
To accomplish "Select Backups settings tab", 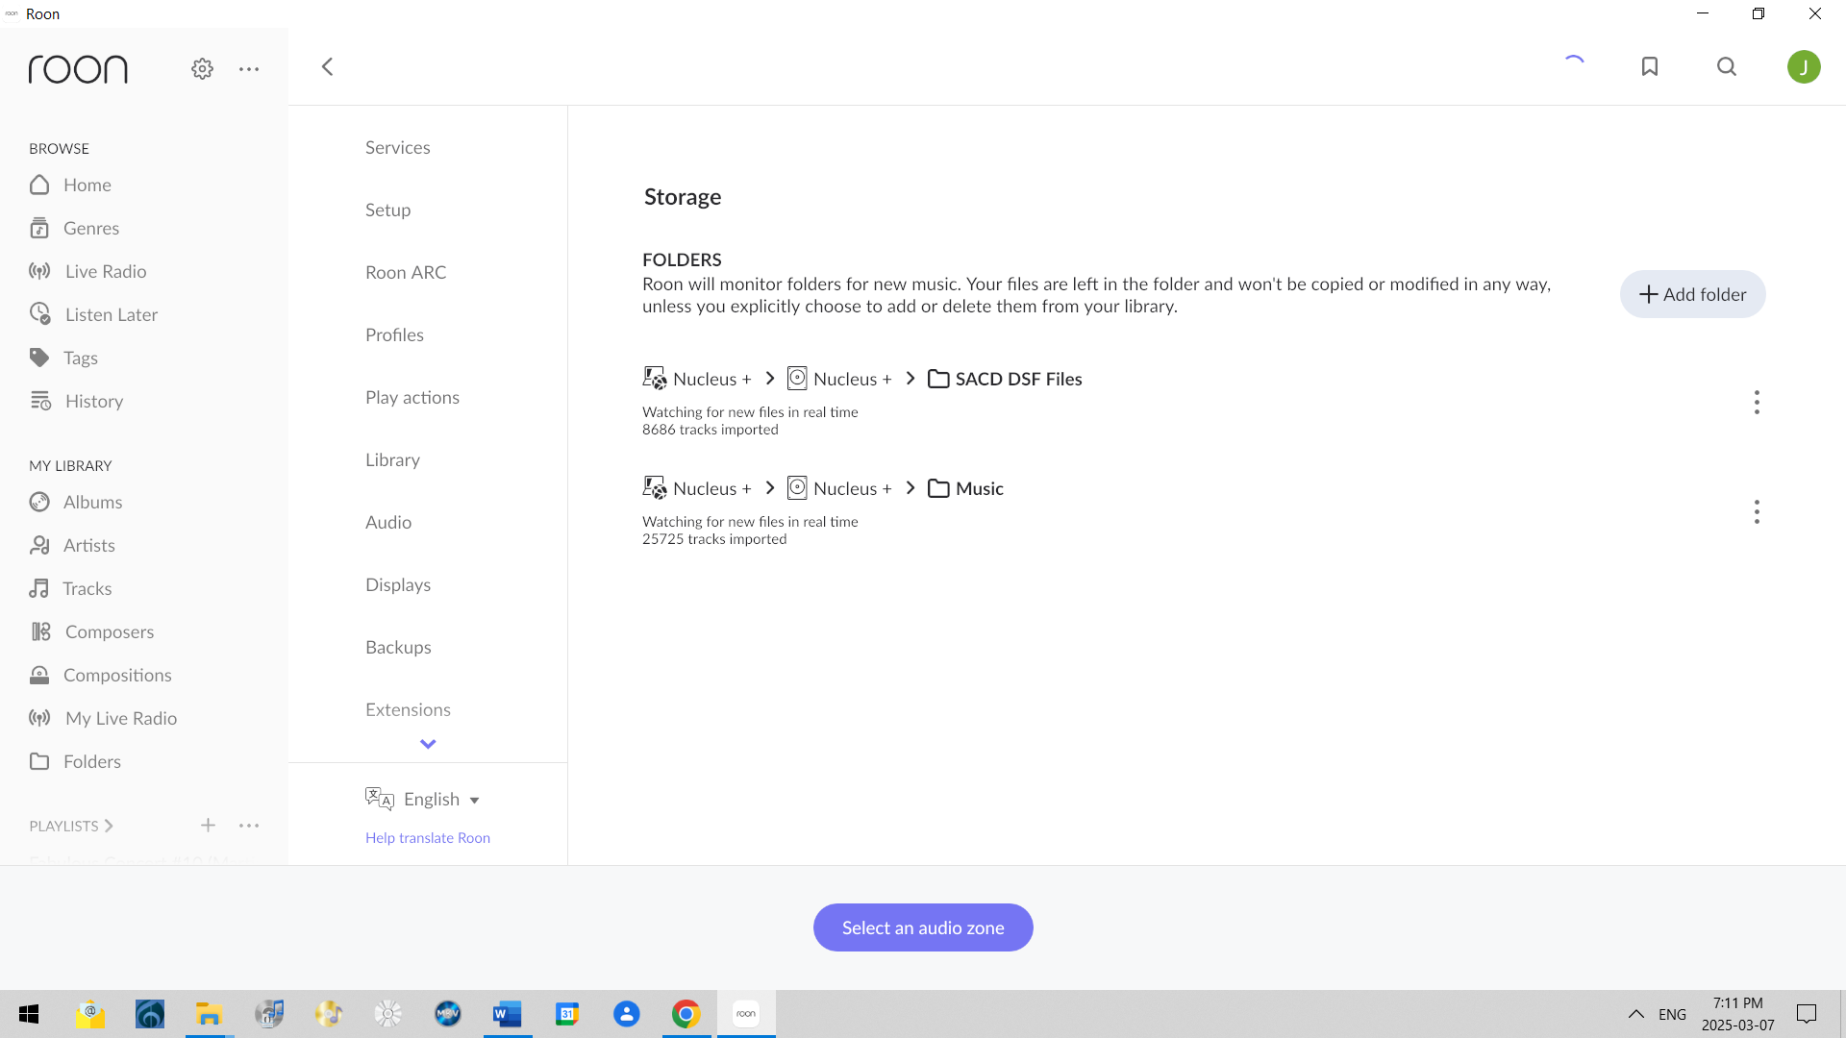I will (398, 647).
